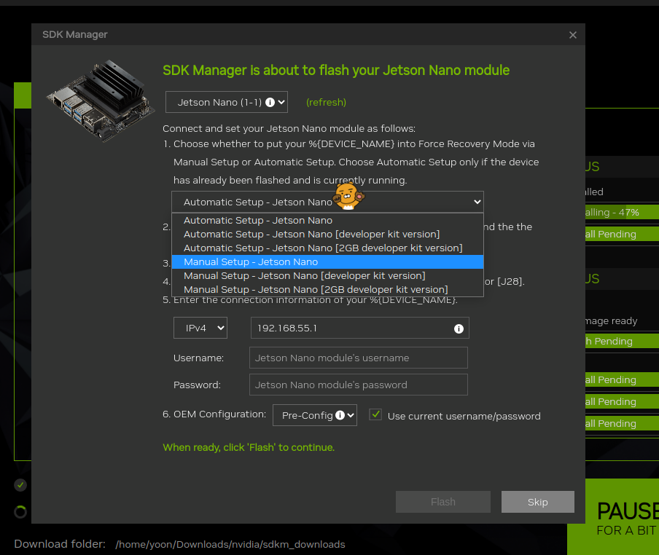
Task: Click the IP address field 192.168.55.1
Action: click(x=360, y=328)
